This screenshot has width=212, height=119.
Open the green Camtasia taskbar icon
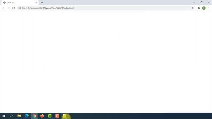pos(50,116)
